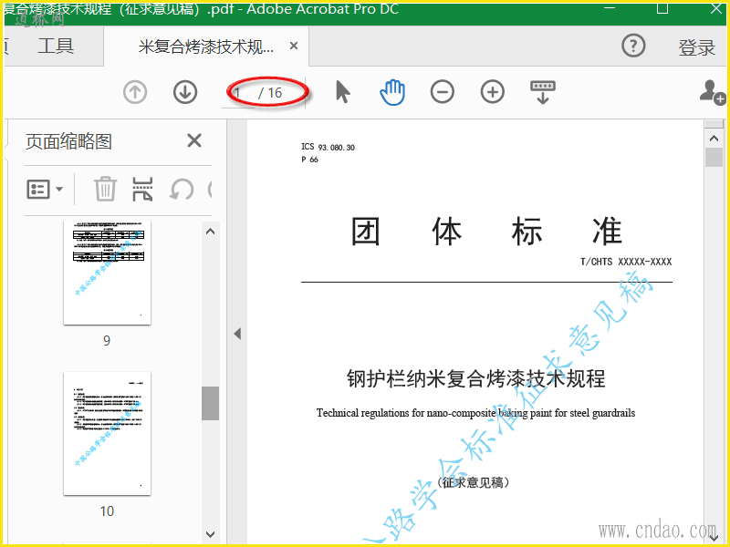Click the text (征求意见稿) in document

click(473, 482)
